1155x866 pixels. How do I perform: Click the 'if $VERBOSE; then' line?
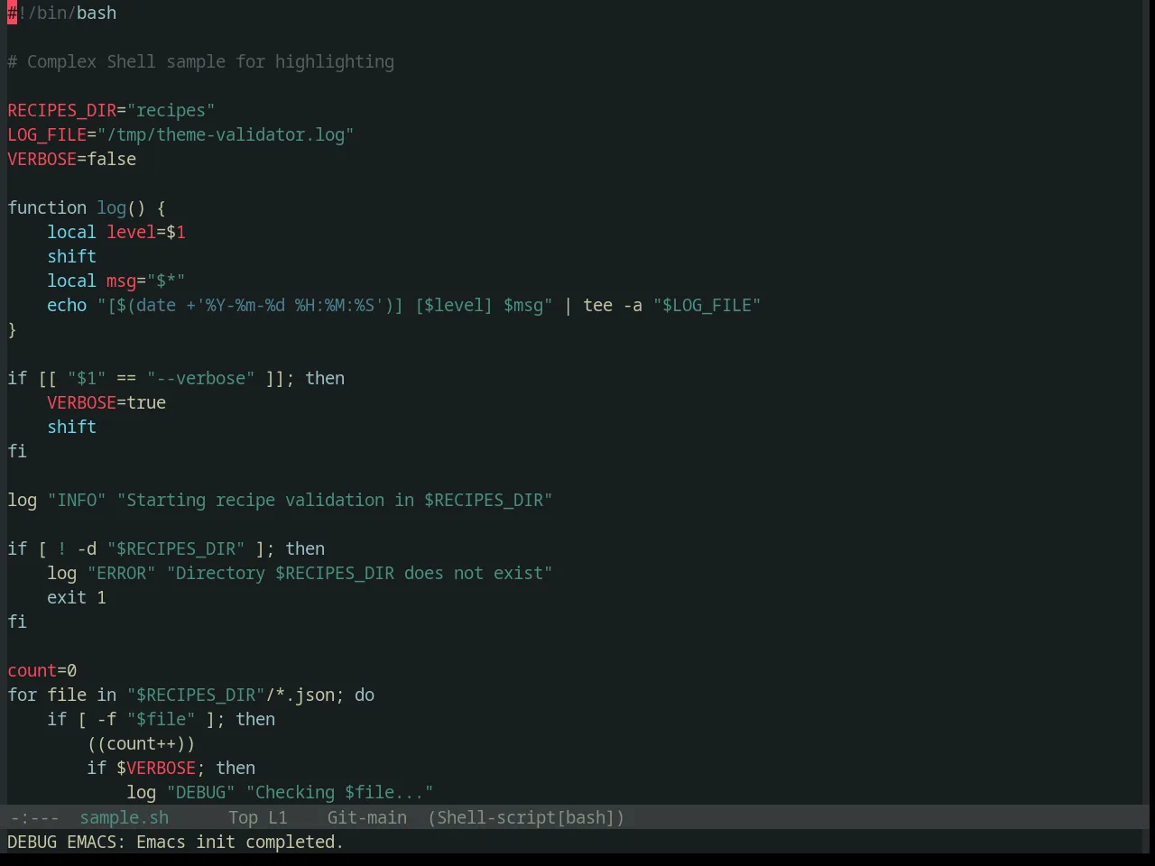tap(171, 768)
